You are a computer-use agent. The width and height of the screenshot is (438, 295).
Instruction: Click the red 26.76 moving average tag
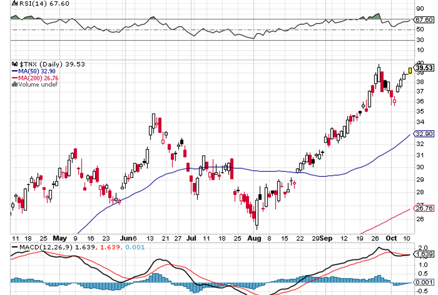pyautogui.click(x=425, y=209)
